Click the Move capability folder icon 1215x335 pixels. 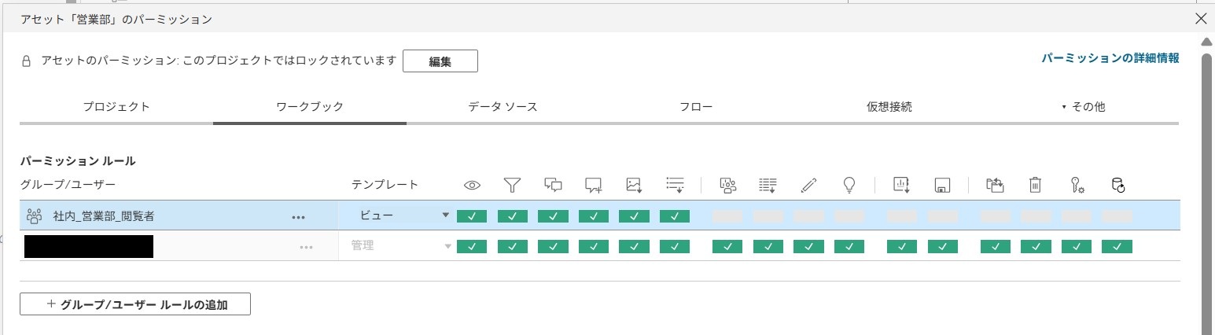996,185
